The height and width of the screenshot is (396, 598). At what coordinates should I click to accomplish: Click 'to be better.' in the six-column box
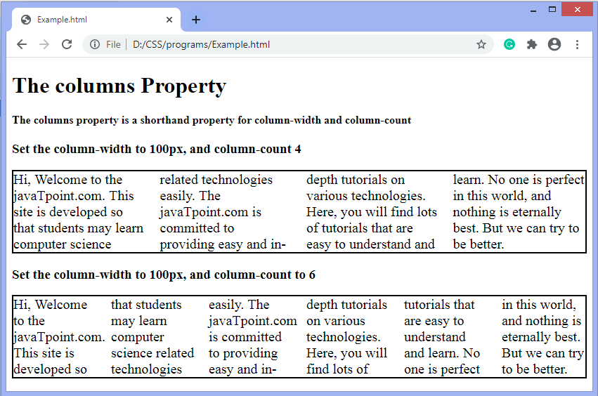tap(534, 369)
